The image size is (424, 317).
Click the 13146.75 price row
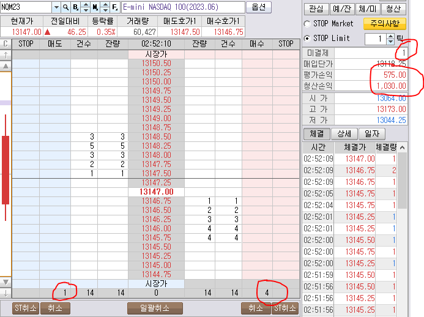click(156, 201)
